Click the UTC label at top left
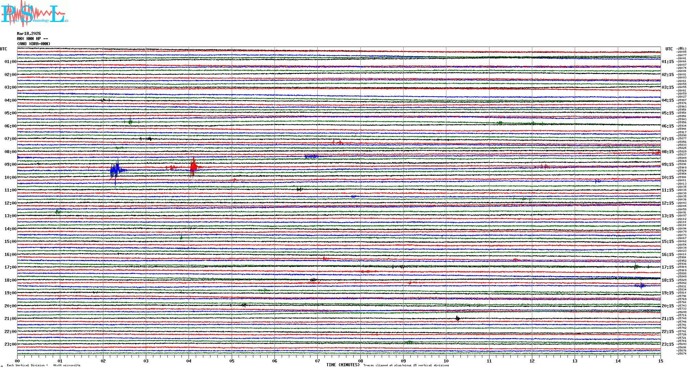 tap(3, 49)
